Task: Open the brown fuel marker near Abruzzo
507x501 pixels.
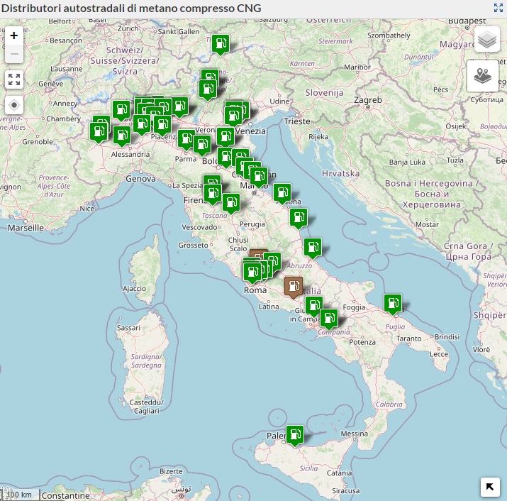Action: pyautogui.click(x=294, y=287)
